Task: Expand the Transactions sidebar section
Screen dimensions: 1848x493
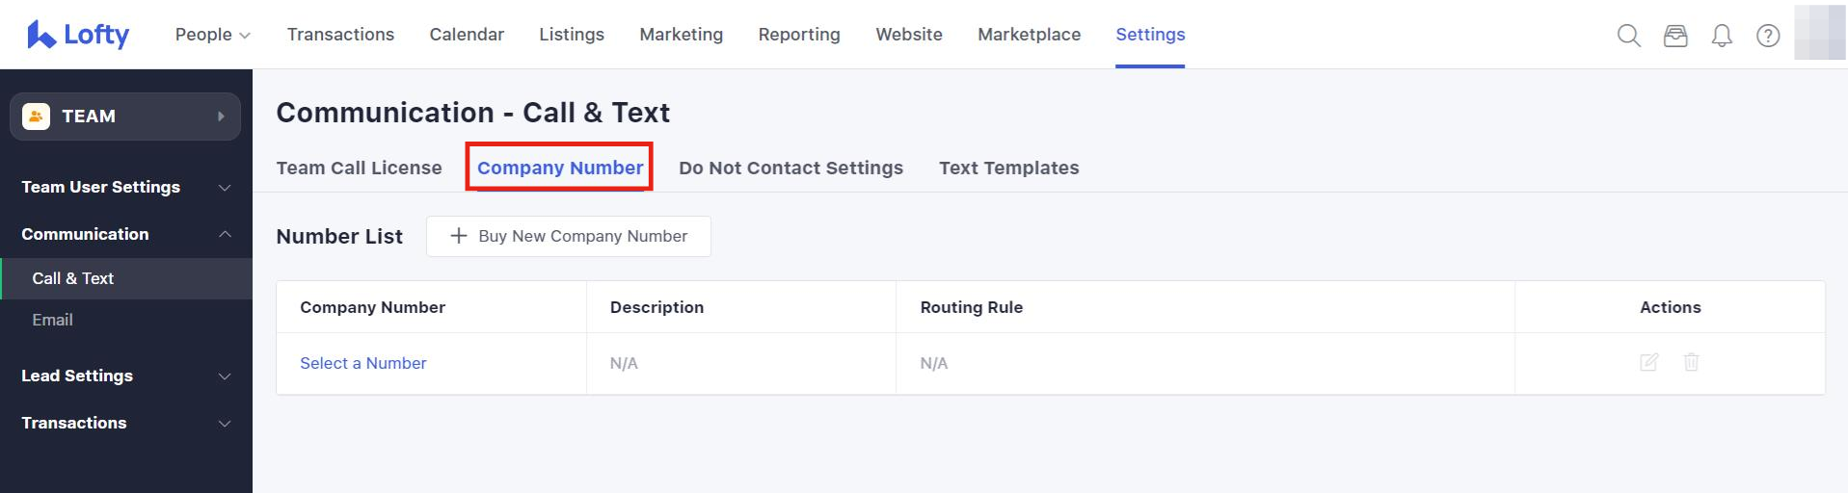Action: (x=125, y=423)
